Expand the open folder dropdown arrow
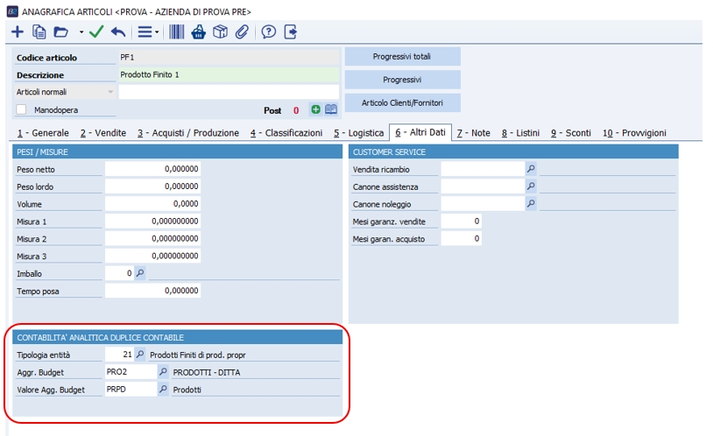The height and width of the screenshot is (436, 713). (81, 32)
